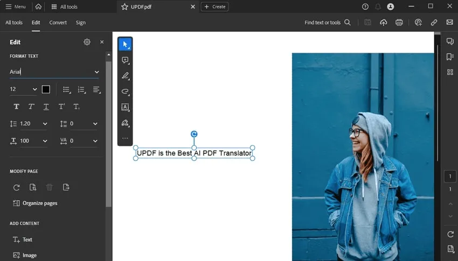Open comments panel in right sidebar
The image size is (458, 261).
pos(450,41)
